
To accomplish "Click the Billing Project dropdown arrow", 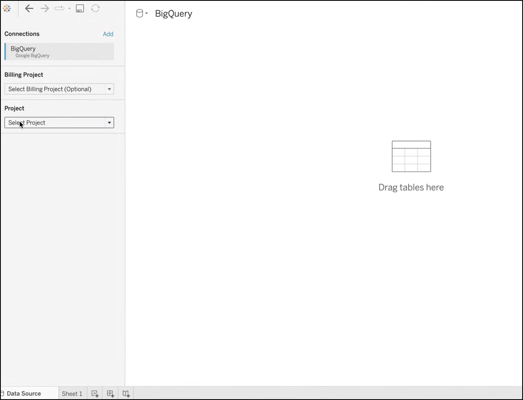I will [x=109, y=89].
